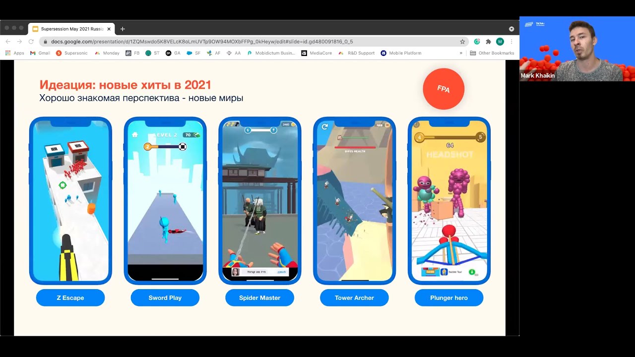Open the Gmail bookmark
Image resolution: width=635 pixels, height=357 pixels.
click(40, 53)
